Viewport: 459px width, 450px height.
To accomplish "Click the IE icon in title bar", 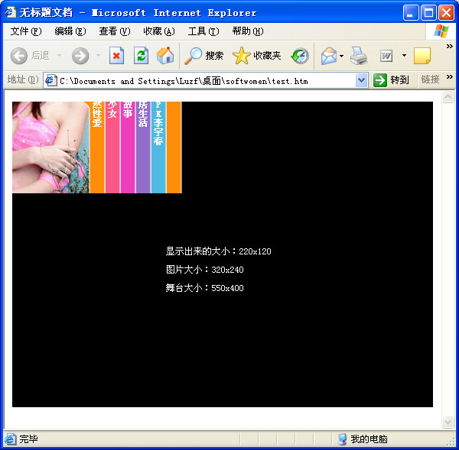I will coord(11,12).
